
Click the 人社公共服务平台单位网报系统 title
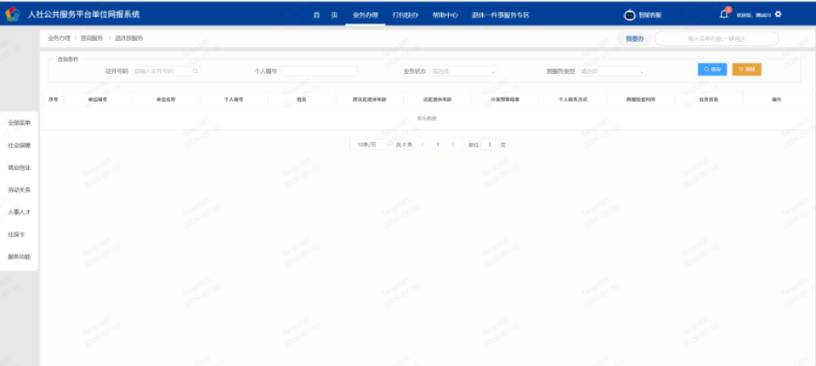point(84,14)
